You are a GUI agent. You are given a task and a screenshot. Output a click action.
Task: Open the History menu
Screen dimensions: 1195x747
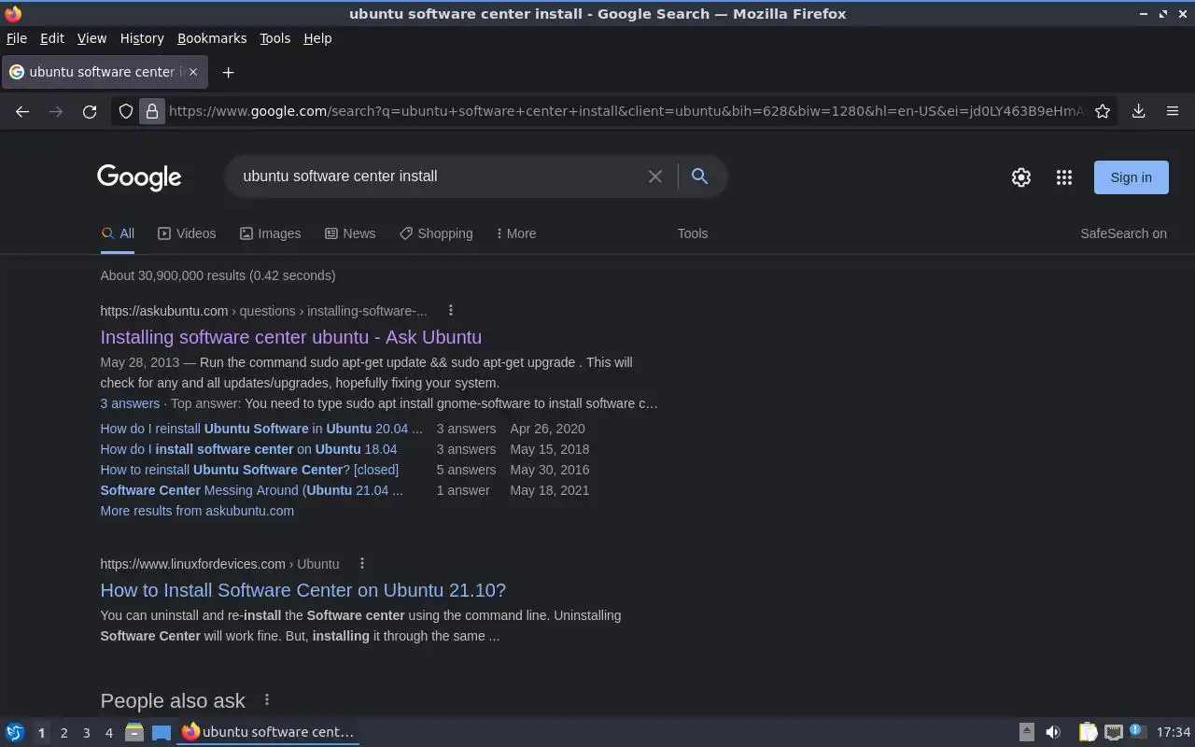click(142, 38)
